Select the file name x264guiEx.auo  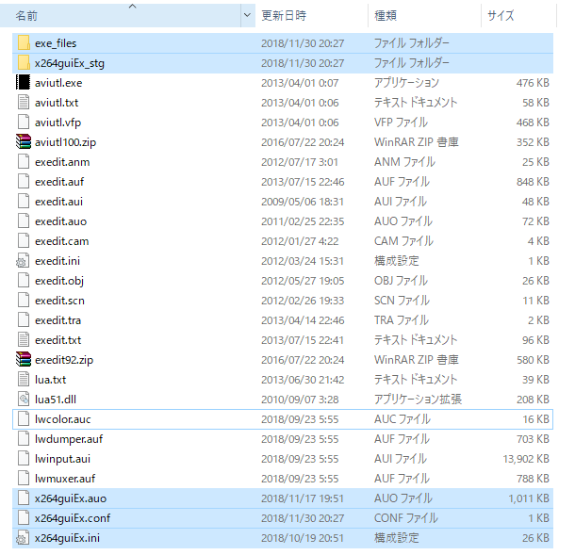(x=71, y=498)
